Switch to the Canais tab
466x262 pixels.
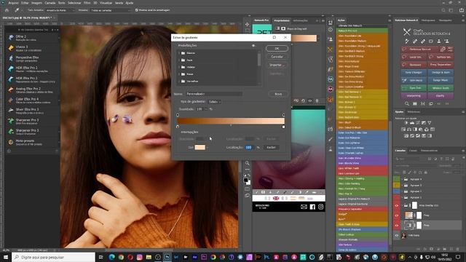click(413, 151)
